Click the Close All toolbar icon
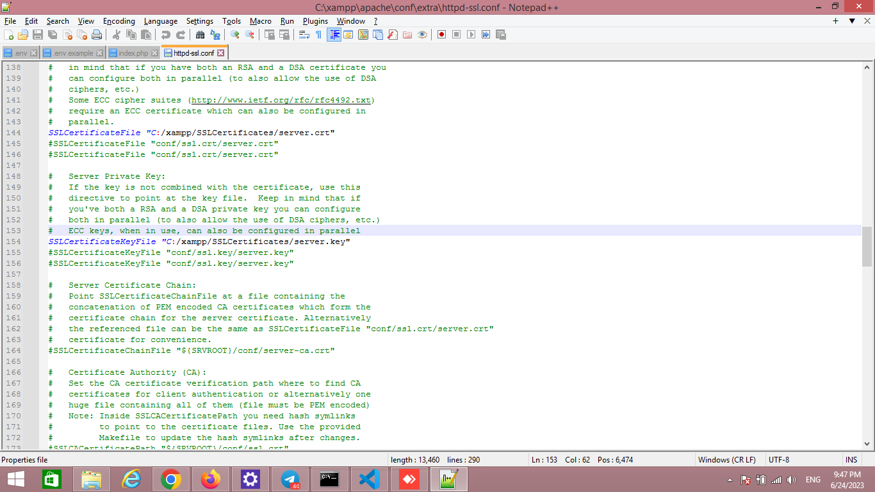The height and width of the screenshot is (492, 875). 82,35
